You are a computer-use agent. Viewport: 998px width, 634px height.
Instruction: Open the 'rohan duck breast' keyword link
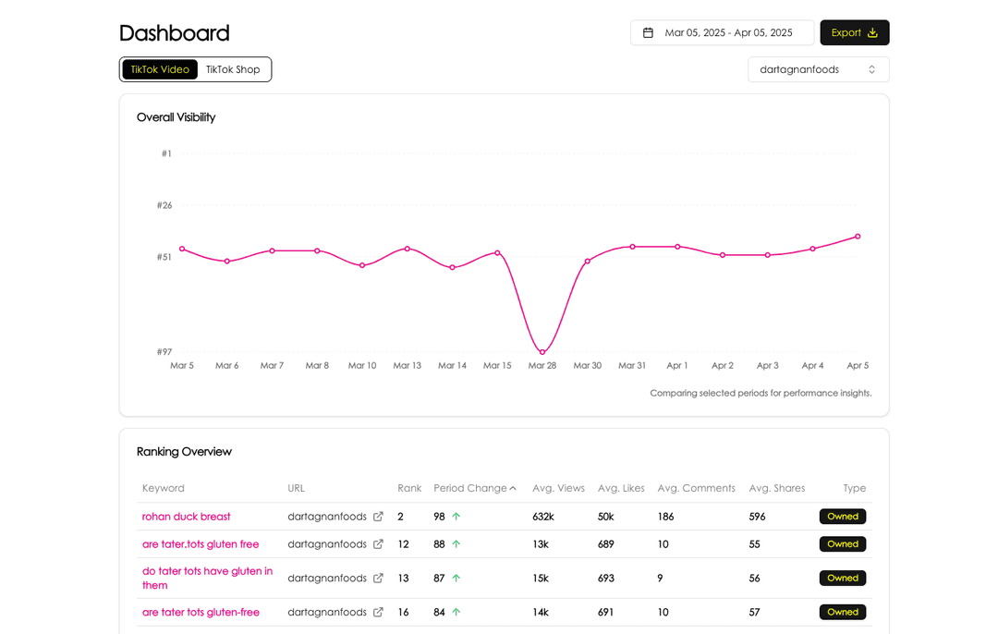tap(187, 517)
